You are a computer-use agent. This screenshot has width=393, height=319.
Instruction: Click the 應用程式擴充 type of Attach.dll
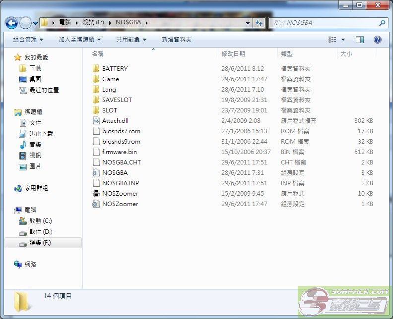click(299, 120)
